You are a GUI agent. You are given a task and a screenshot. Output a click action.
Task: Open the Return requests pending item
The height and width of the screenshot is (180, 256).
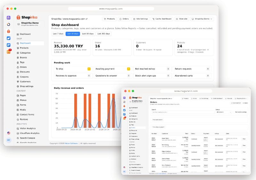[x=192, y=69]
